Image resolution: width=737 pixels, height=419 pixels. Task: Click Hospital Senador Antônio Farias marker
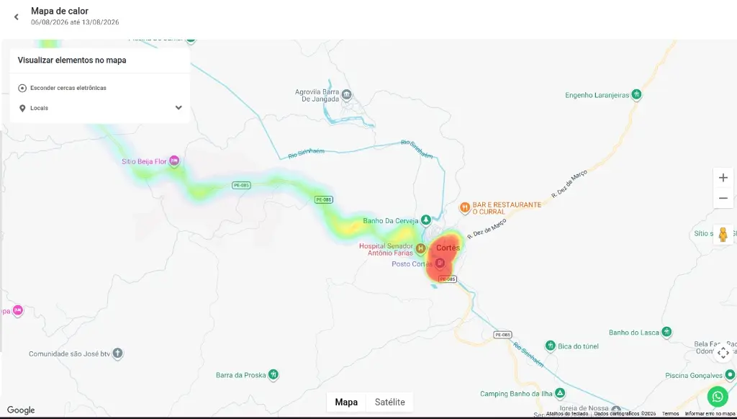click(420, 248)
